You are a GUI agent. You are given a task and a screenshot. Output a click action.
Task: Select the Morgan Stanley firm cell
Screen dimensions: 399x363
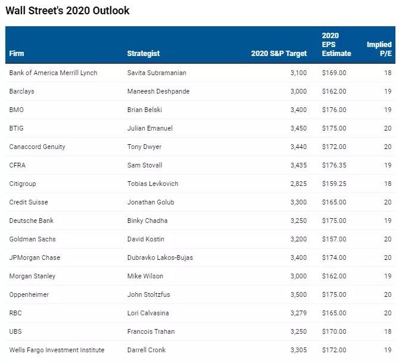(32, 277)
